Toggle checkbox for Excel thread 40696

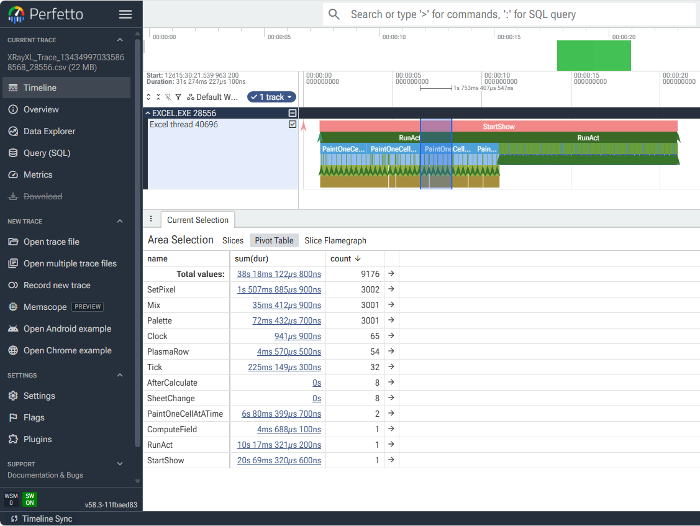click(x=293, y=124)
